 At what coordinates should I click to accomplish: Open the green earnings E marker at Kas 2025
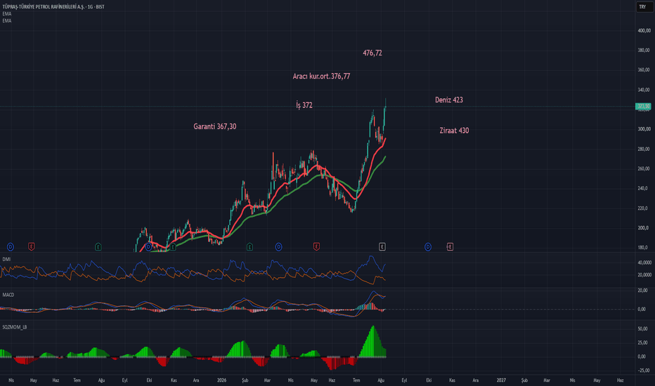173,247
